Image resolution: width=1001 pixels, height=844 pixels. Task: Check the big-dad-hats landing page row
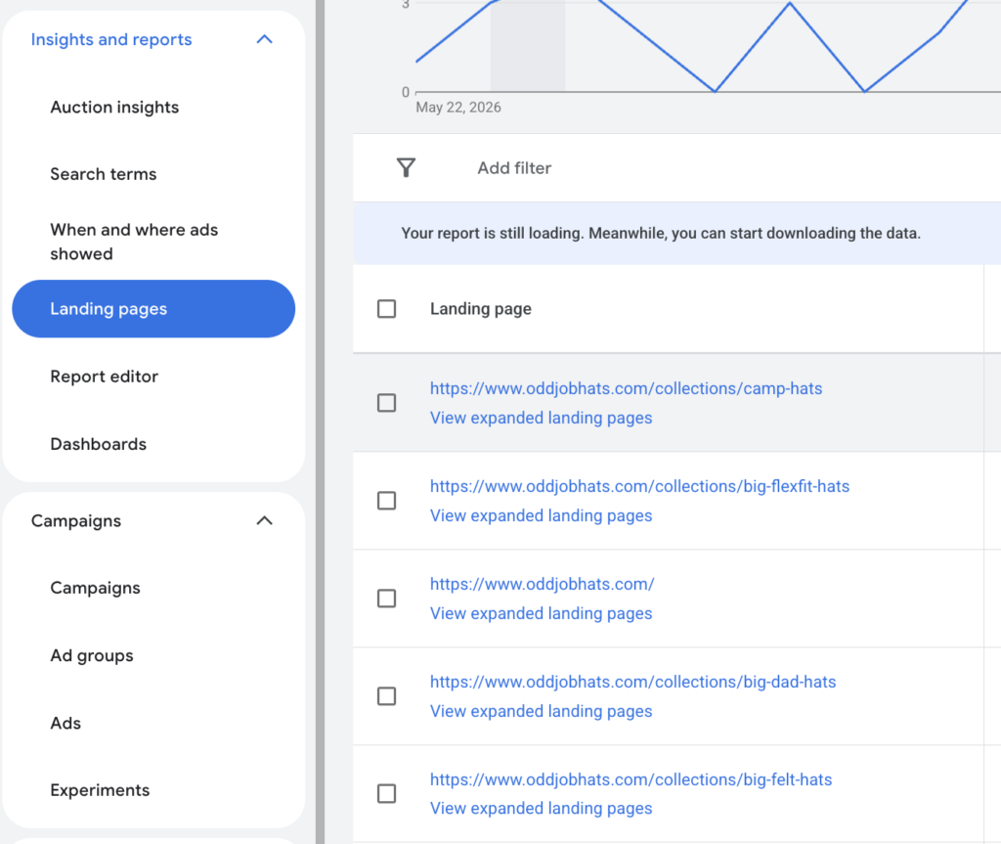click(386, 695)
